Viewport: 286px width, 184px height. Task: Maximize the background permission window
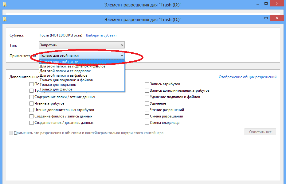pyautogui.click(x=266, y=3)
